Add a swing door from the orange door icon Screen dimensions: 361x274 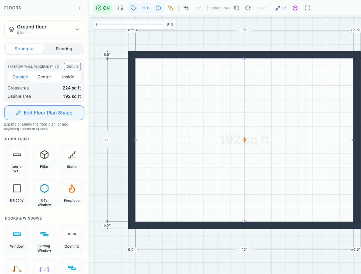[17, 268]
